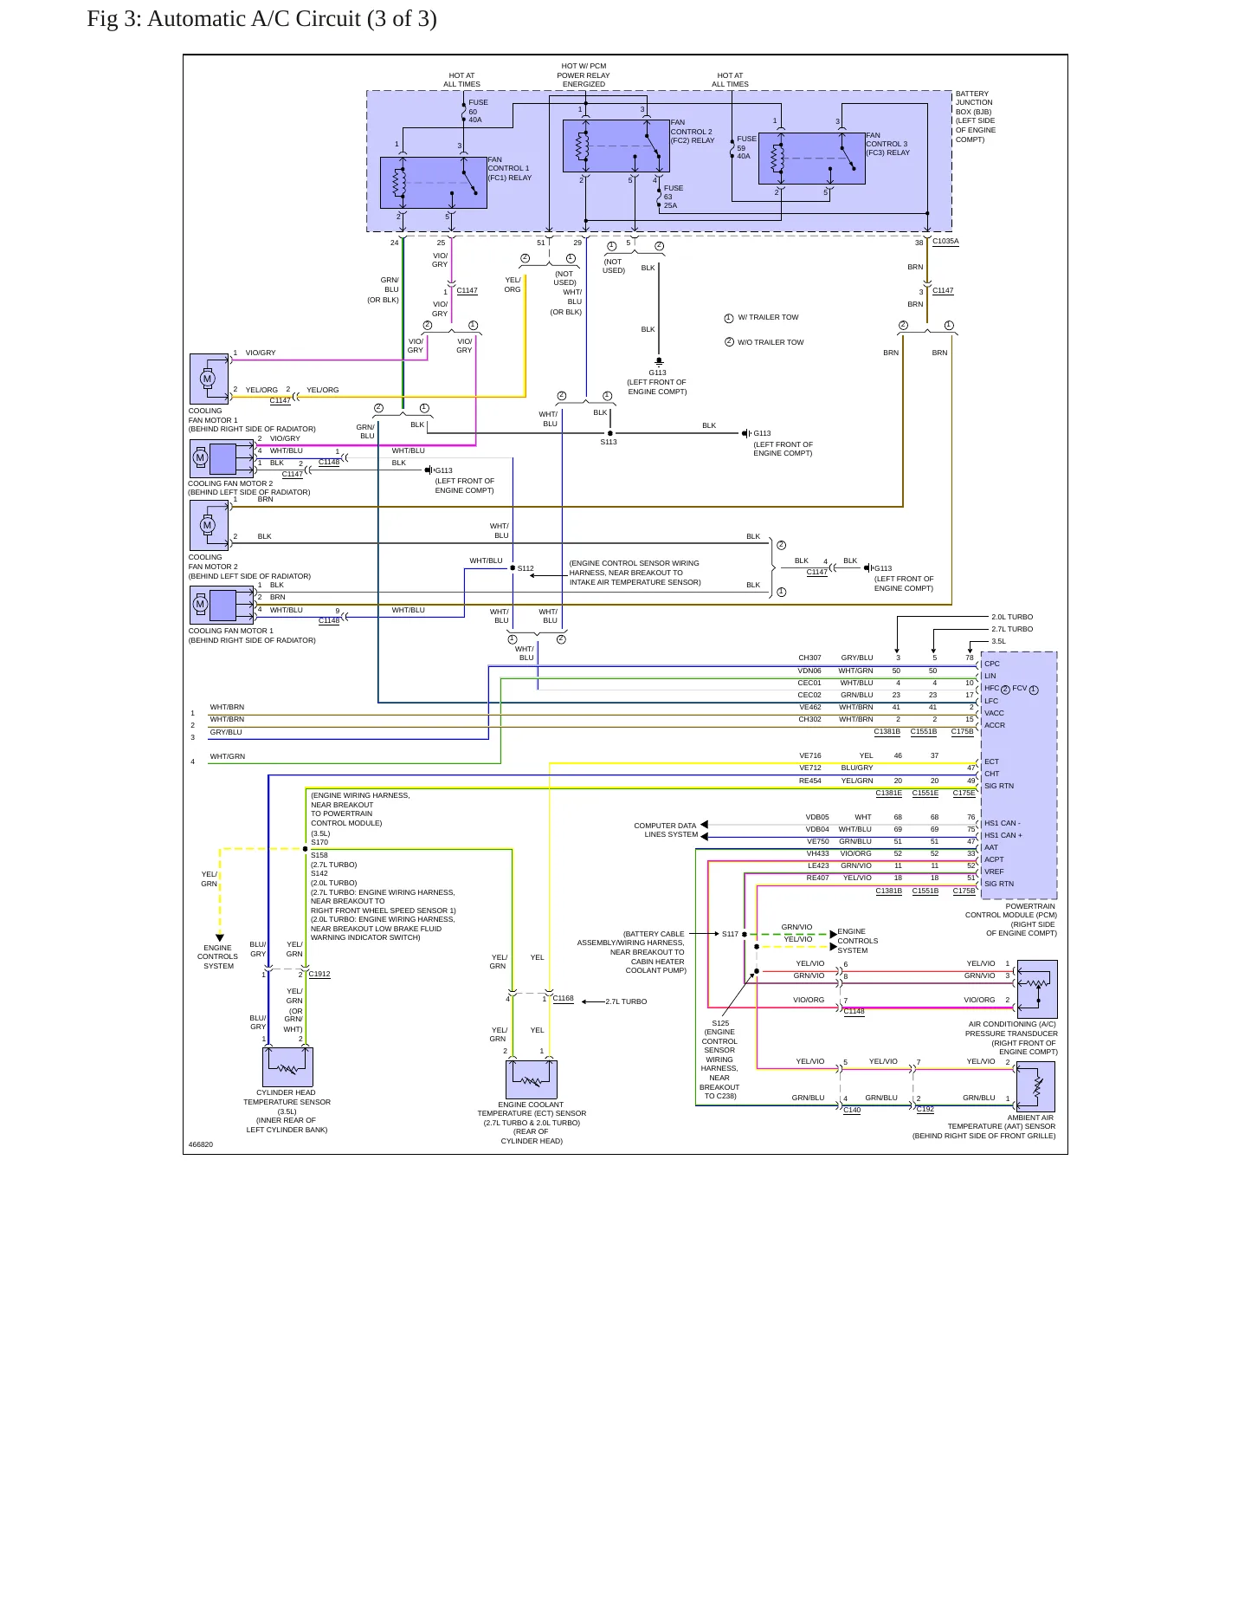1251x1620 pixels.
Task: Select the Fan Control 2 (FC2) Relay symbol
Action: point(616,146)
